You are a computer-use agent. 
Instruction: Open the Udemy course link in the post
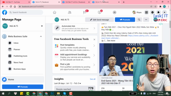pos(130,37)
